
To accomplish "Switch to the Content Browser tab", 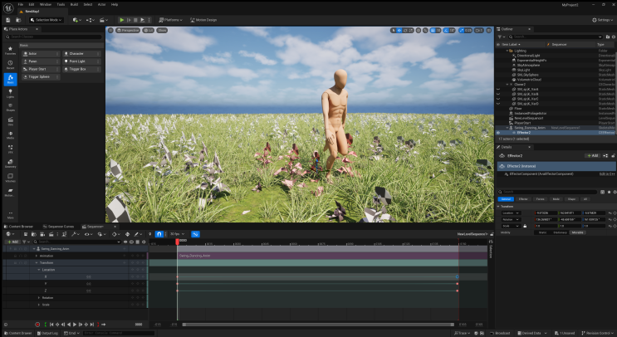I will pos(17,226).
